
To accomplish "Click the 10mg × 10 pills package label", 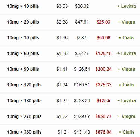I will 23,6.
